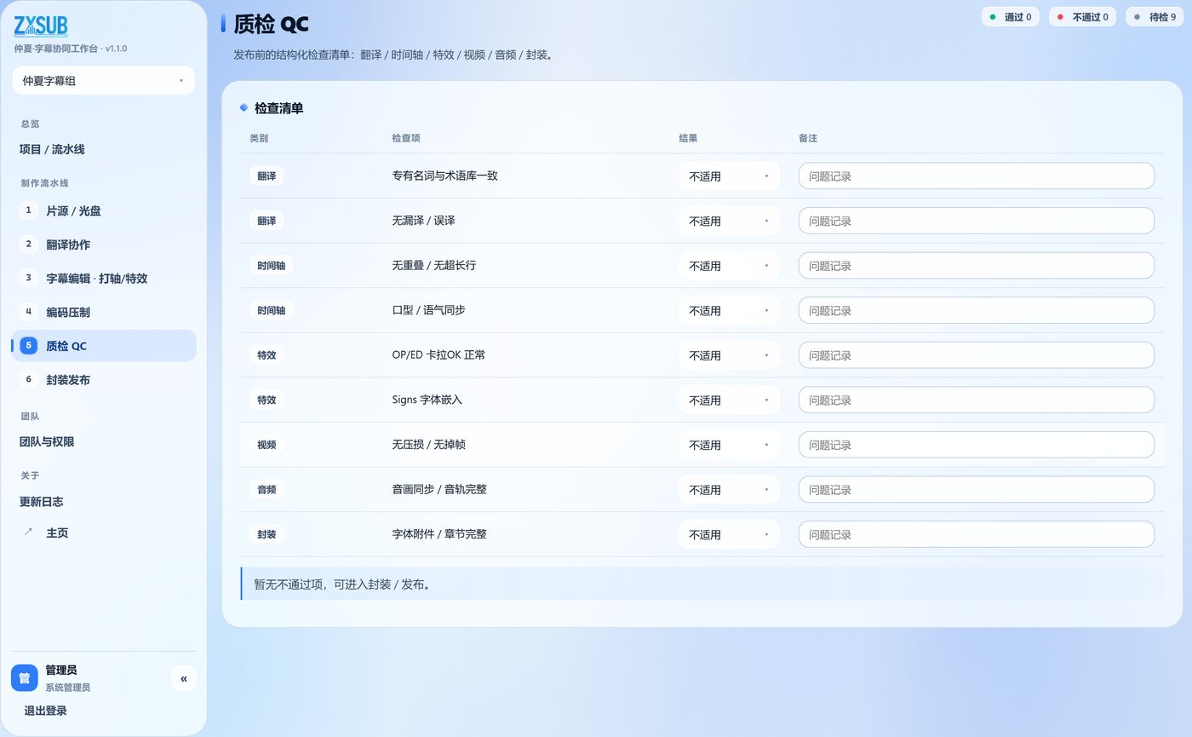The width and height of the screenshot is (1192, 737).
Task: Click the 待检 9 status pill
Action: [1155, 17]
